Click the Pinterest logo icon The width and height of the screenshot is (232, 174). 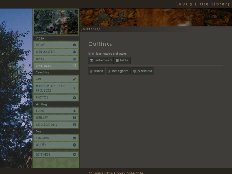click(134, 71)
